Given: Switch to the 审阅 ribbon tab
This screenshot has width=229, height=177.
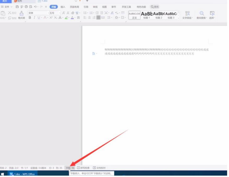Looking at the screenshot, I should pos(95,7).
